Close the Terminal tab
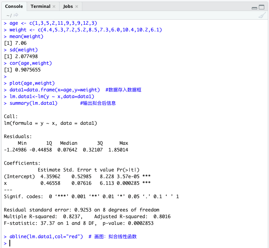The image size is (269, 248). [x=54, y=7]
